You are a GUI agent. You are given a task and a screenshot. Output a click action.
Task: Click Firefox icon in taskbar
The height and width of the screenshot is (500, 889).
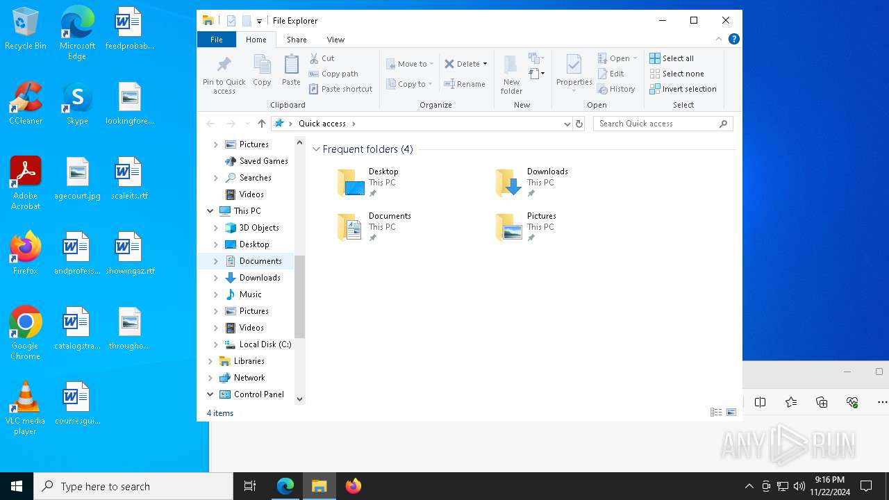point(354,486)
